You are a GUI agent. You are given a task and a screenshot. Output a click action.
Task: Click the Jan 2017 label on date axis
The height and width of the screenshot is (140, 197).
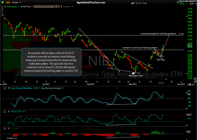[x=46, y=84]
